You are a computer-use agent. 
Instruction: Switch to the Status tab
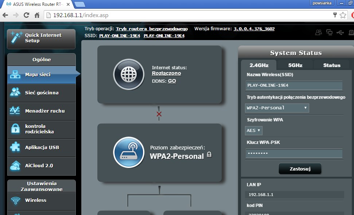[331, 65]
